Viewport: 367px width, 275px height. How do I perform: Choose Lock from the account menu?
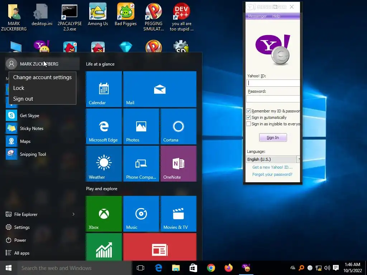point(42,88)
